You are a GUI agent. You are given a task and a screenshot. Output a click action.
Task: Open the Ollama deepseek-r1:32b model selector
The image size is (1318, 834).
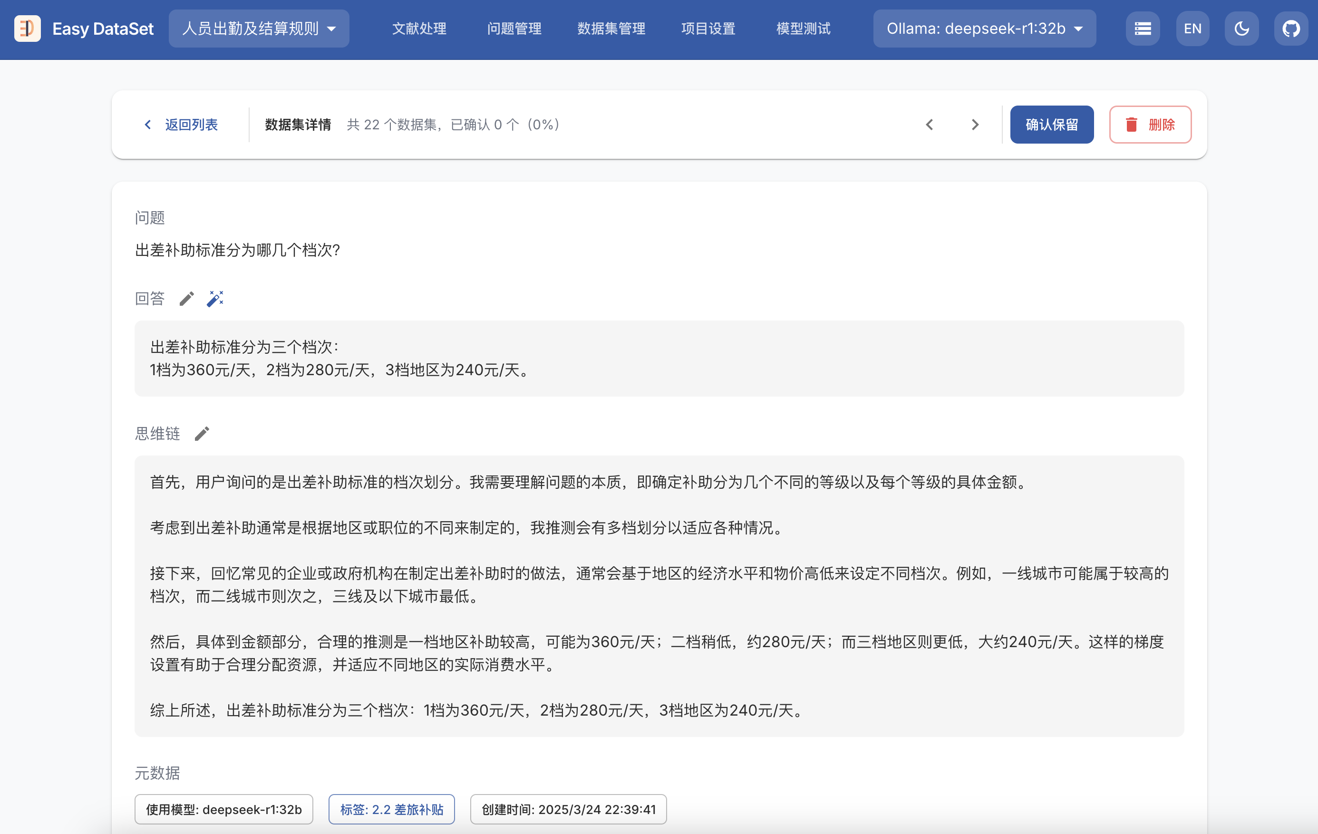coord(984,29)
